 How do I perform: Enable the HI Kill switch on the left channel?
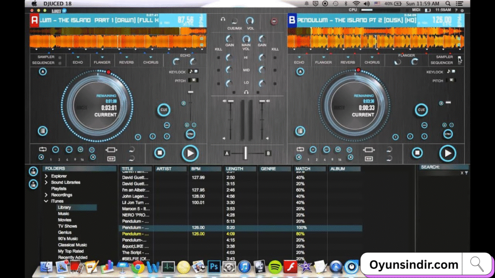(x=218, y=57)
